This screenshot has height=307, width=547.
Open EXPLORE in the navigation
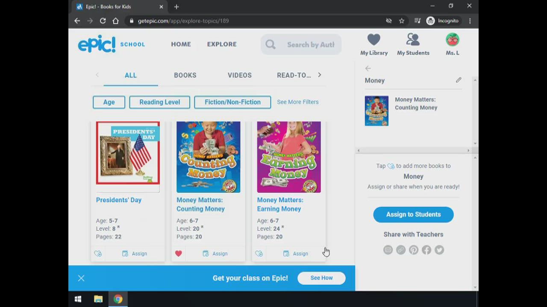222,44
